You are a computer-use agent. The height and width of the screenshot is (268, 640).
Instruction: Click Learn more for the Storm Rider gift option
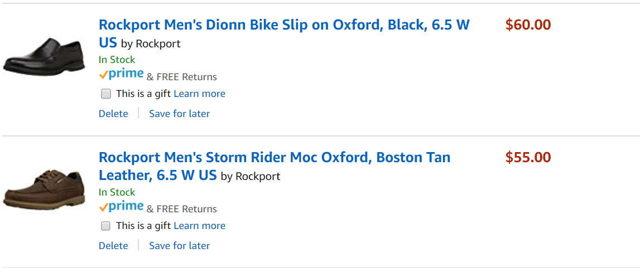pyautogui.click(x=199, y=226)
